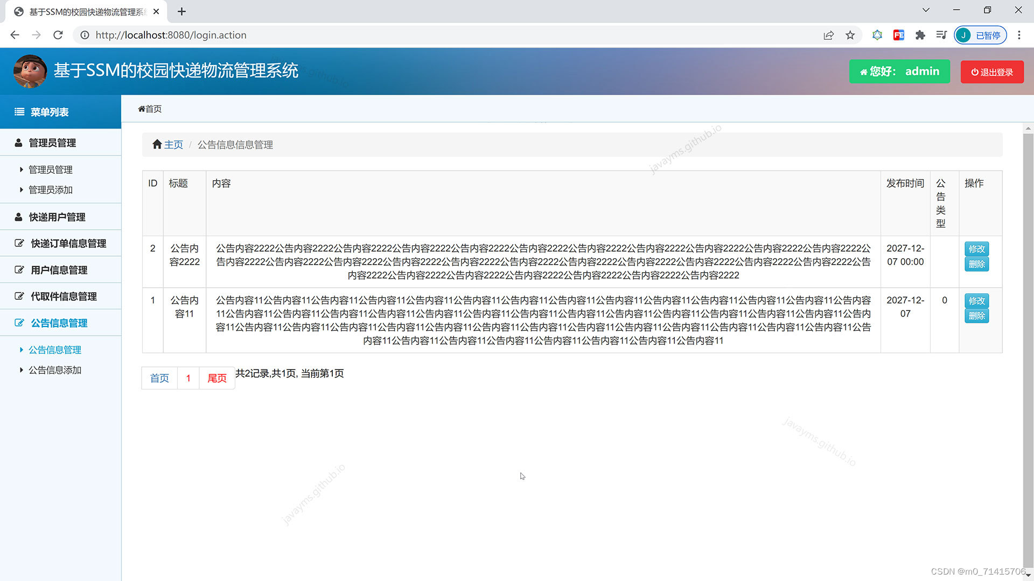This screenshot has width=1034, height=581.
Task: Open the browser three-dot menu
Action: [x=1018, y=35]
